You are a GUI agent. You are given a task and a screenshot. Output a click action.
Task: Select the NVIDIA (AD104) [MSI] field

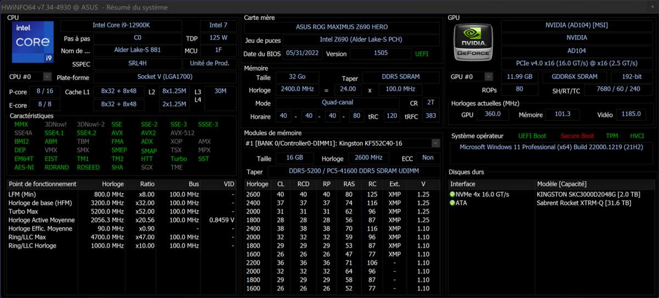[x=576, y=25]
